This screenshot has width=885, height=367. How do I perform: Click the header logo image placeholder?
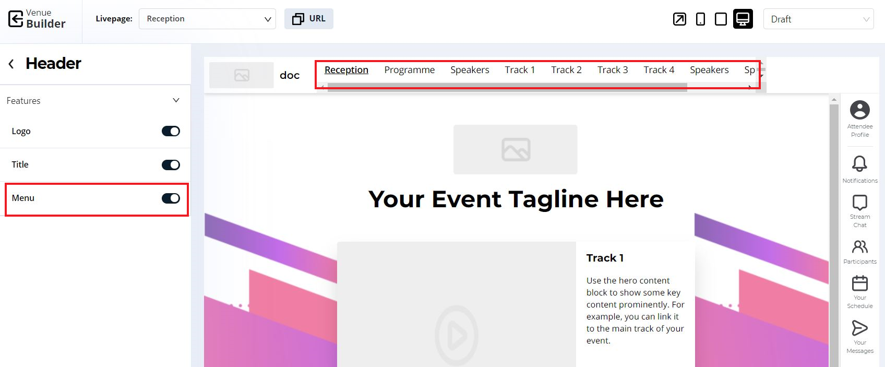coord(242,75)
